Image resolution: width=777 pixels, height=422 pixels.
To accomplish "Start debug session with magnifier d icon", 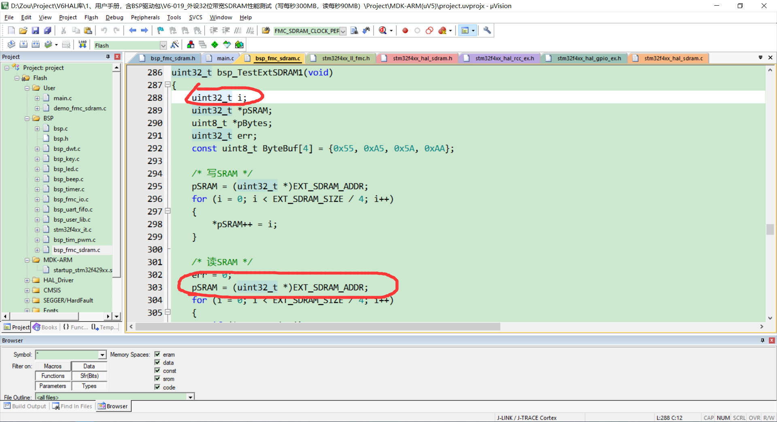I will 382,30.
